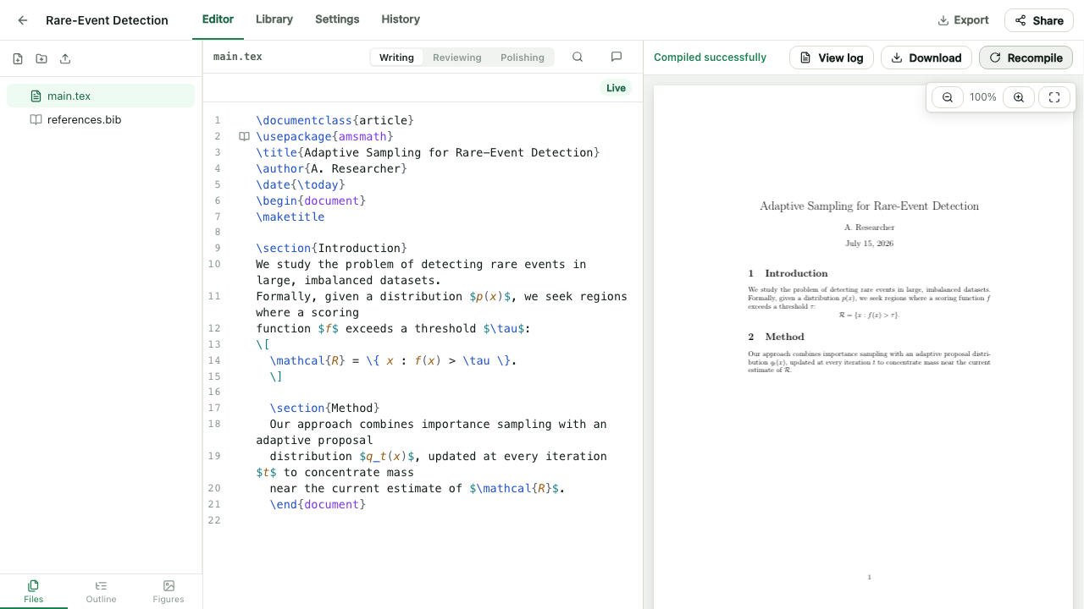This screenshot has width=1084, height=609.
Task: Click the 100% zoom level value
Action: (983, 97)
